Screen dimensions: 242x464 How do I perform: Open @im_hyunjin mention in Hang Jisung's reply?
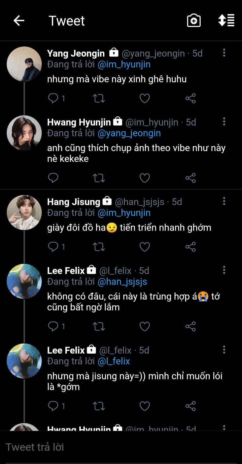click(124, 213)
